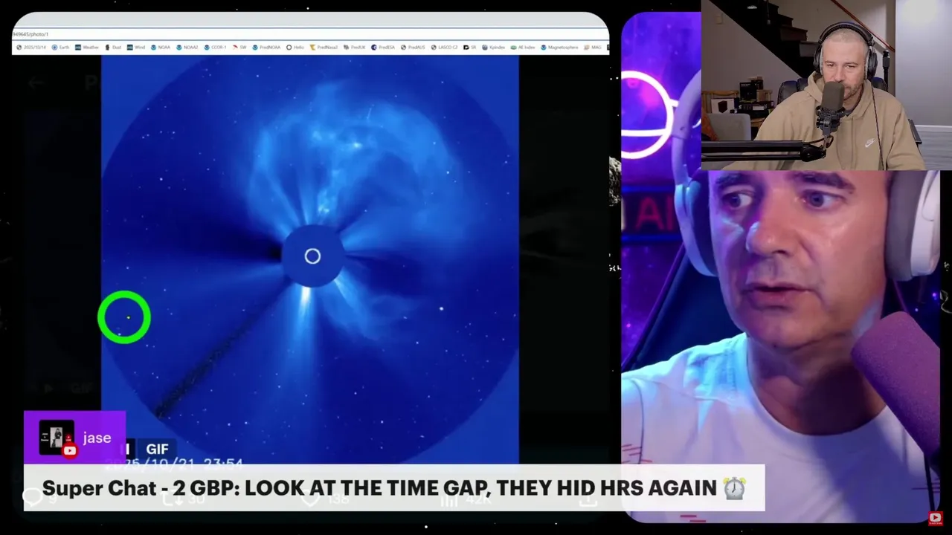Open the Dust bookmark
The width and height of the screenshot is (952, 535).
coord(113,48)
